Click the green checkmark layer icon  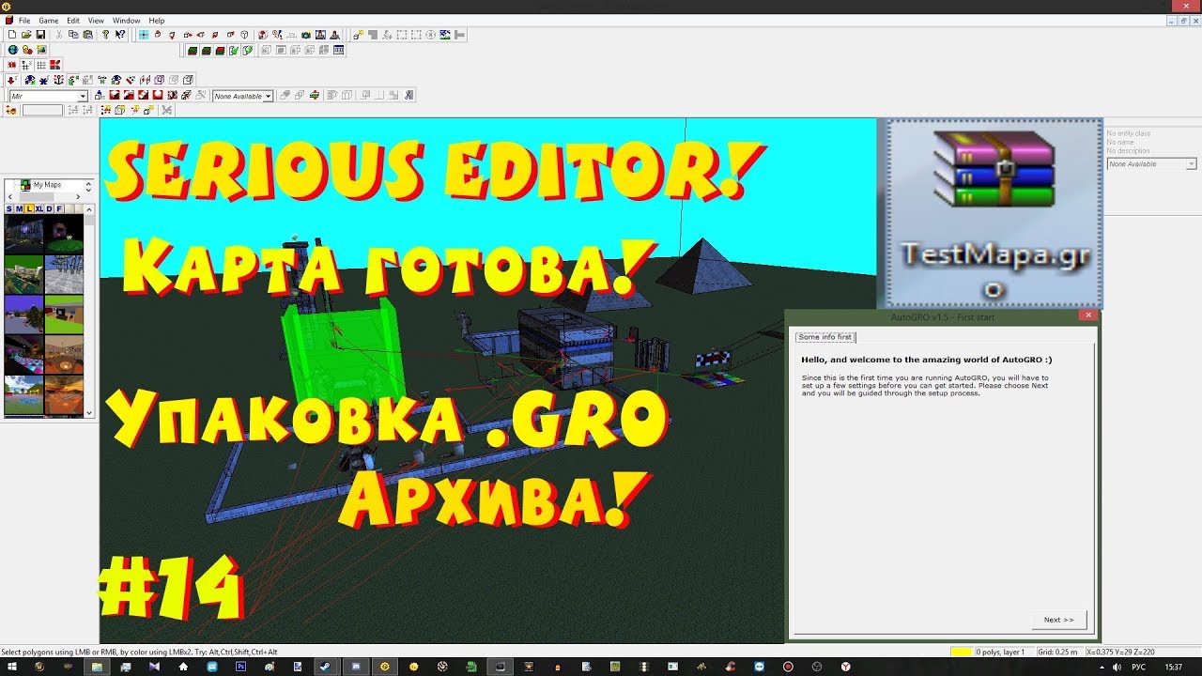coord(233,50)
